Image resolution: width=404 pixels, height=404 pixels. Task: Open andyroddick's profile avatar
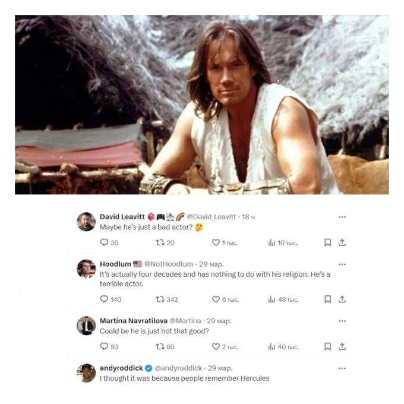(86, 373)
